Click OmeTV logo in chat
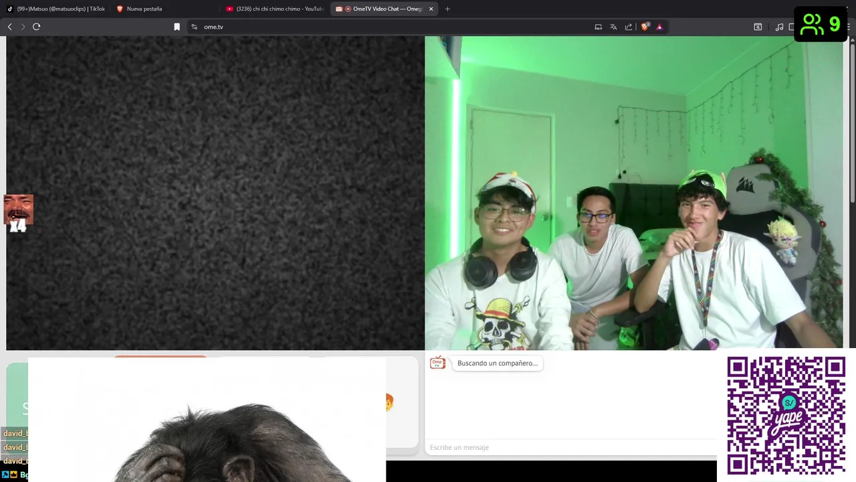The image size is (856, 482). [x=437, y=363]
